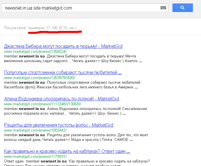Click snippet mentioning 'Женская баскетбольная лига'

[x=87, y=87]
